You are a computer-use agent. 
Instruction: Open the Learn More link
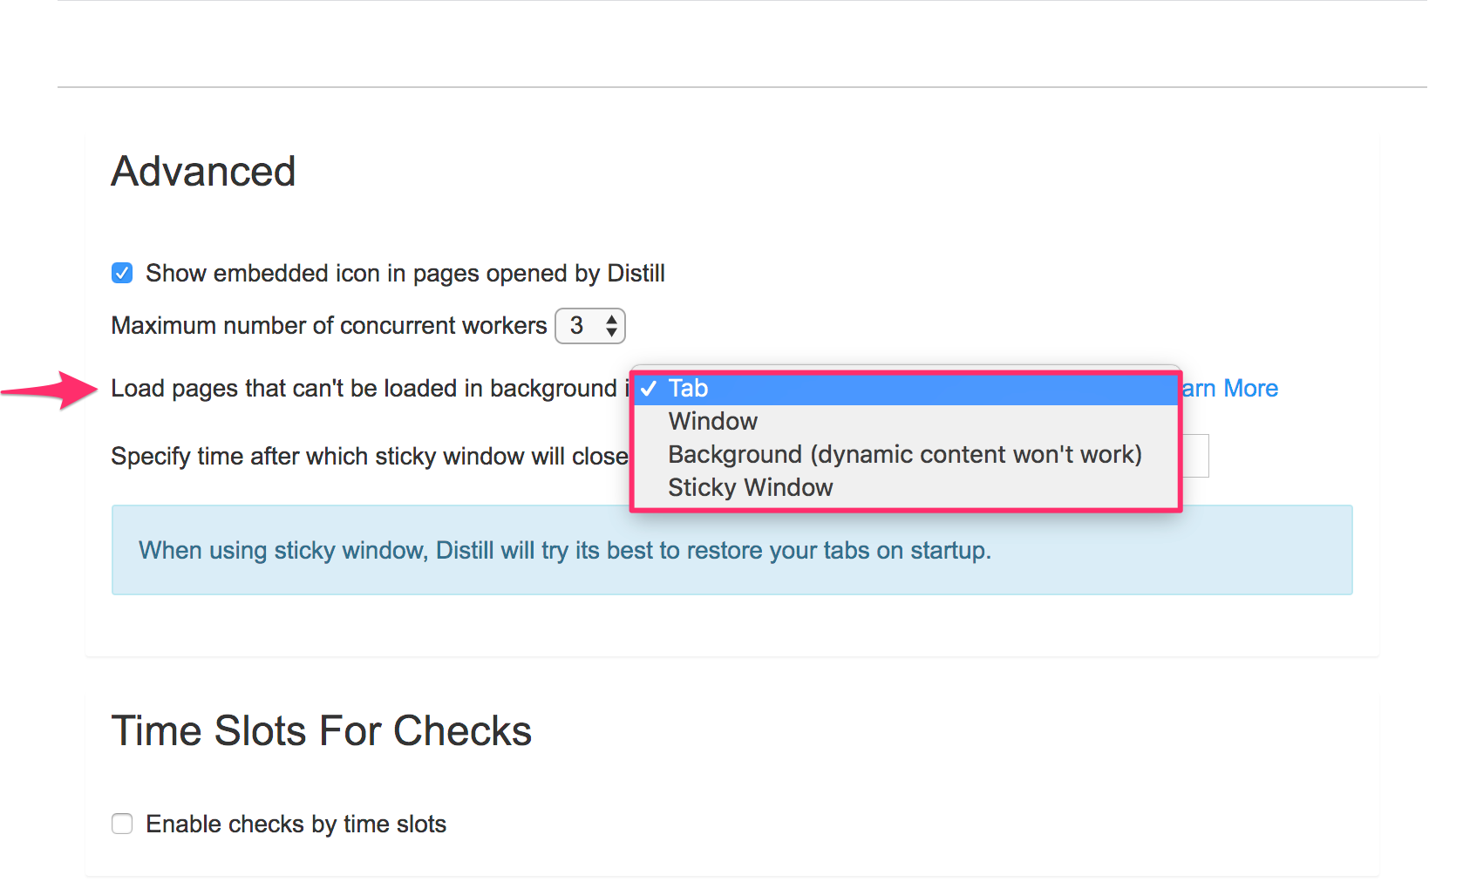1230,389
